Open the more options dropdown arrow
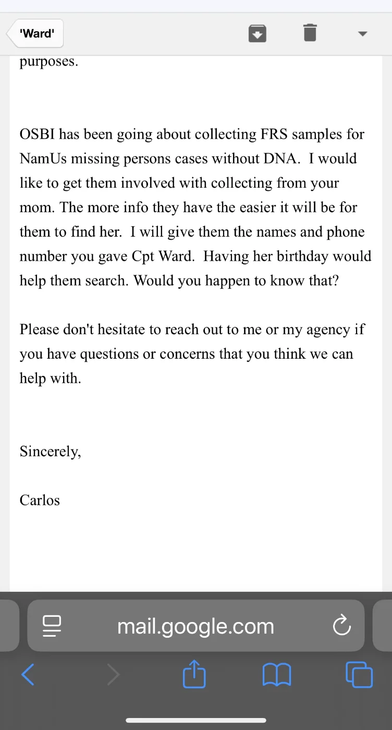 (x=363, y=34)
